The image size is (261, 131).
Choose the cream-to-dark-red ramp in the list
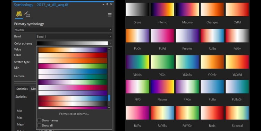coord(73,55)
